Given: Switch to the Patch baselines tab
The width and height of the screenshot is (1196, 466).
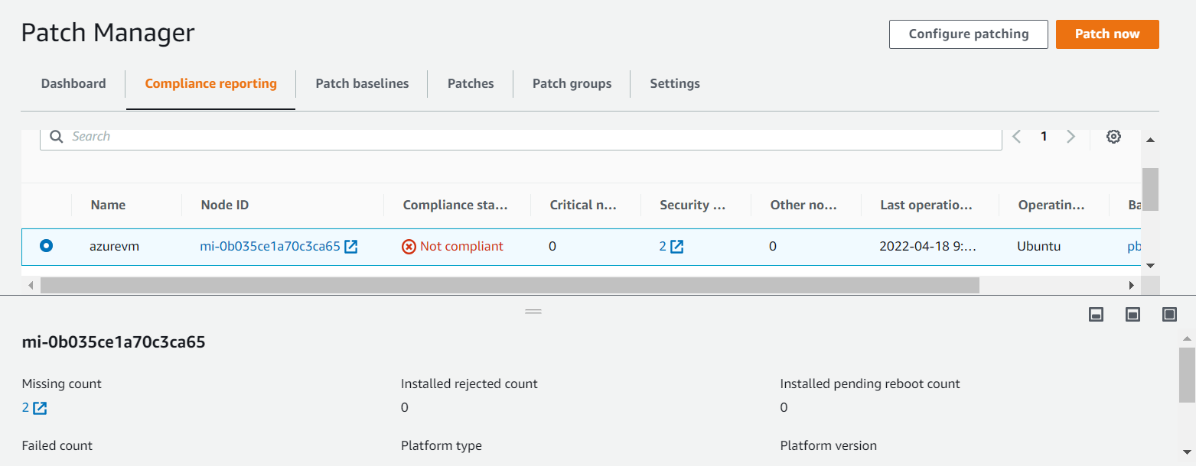Looking at the screenshot, I should pyautogui.click(x=361, y=83).
